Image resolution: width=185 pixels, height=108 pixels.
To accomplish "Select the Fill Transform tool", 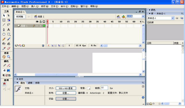I will click(x=9, y=20).
